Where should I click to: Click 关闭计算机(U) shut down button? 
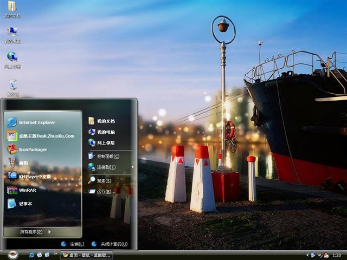(x=110, y=244)
